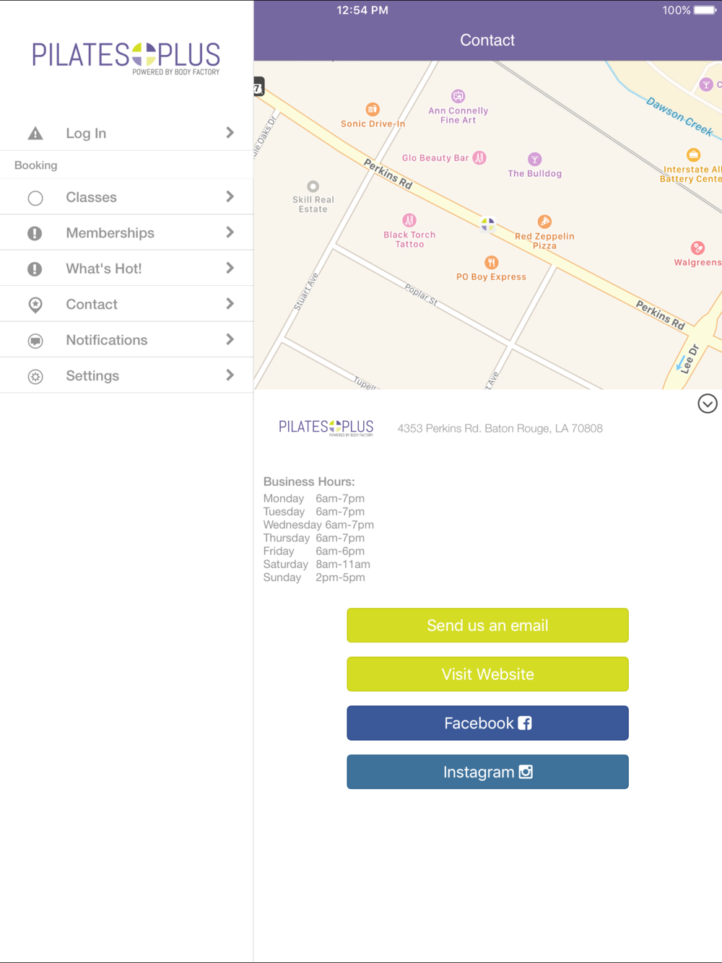This screenshot has width=722, height=963.
Task: Click the Pilates Plus sidebar logo
Action: click(x=126, y=58)
